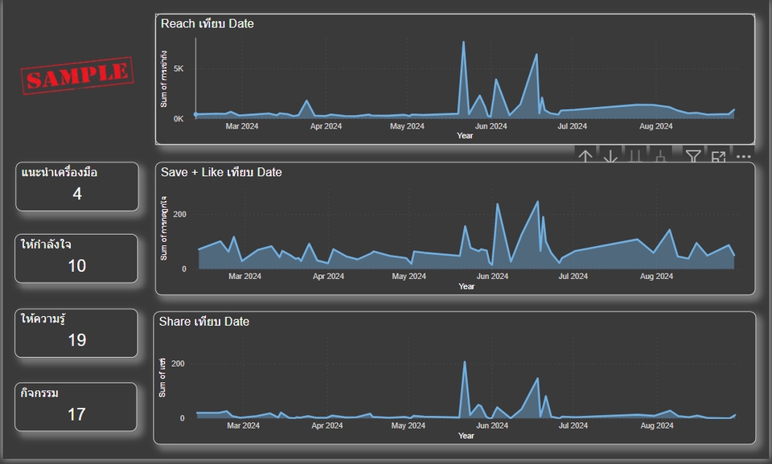Click the 'Year' axis title under Share chart
The height and width of the screenshot is (464, 772).
pyautogui.click(x=466, y=435)
